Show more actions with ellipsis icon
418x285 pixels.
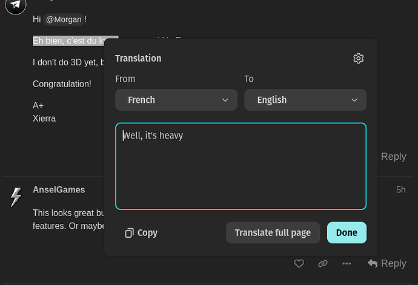tap(347, 264)
